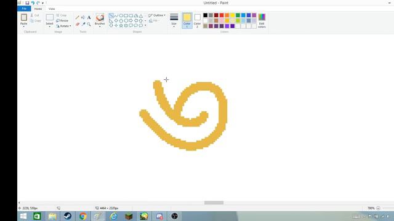This screenshot has width=394, height=221.
Task: Click the Redo arrow in title bar
Action: click(x=38, y=2)
